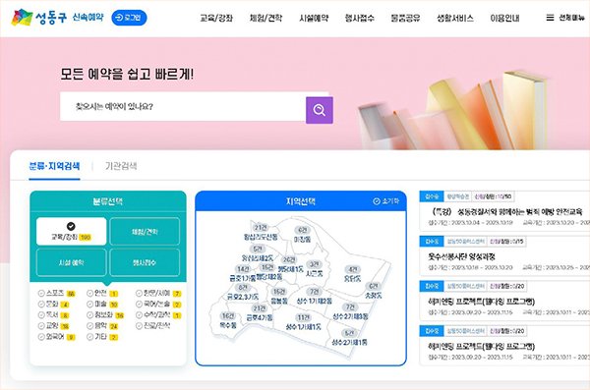Open the 체험/견학 menu
The width and height of the screenshot is (590, 390).
[x=265, y=18]
